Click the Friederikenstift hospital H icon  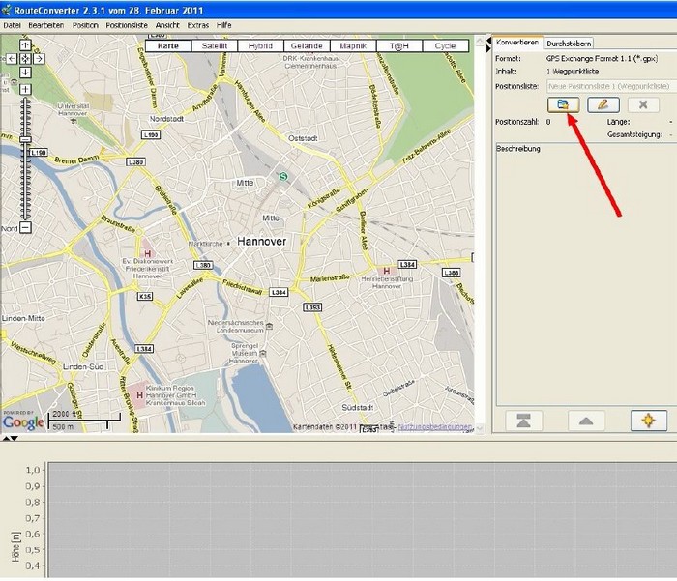tap(147, 254)
